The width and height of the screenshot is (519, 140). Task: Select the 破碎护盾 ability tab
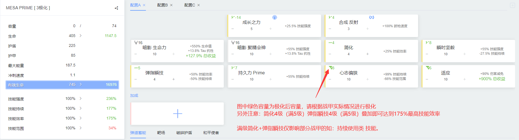coord(184,133)
